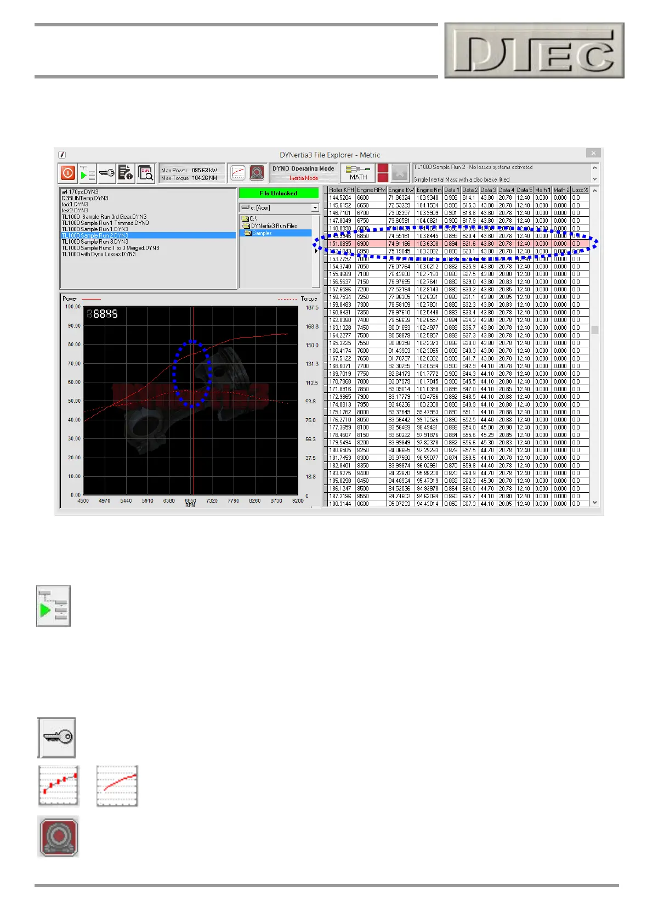Image resolution: width=653 pixels, height=924 pixels.
Task: Click the Loss % column header
Action: pyautogui.click(x=580, y=190)
